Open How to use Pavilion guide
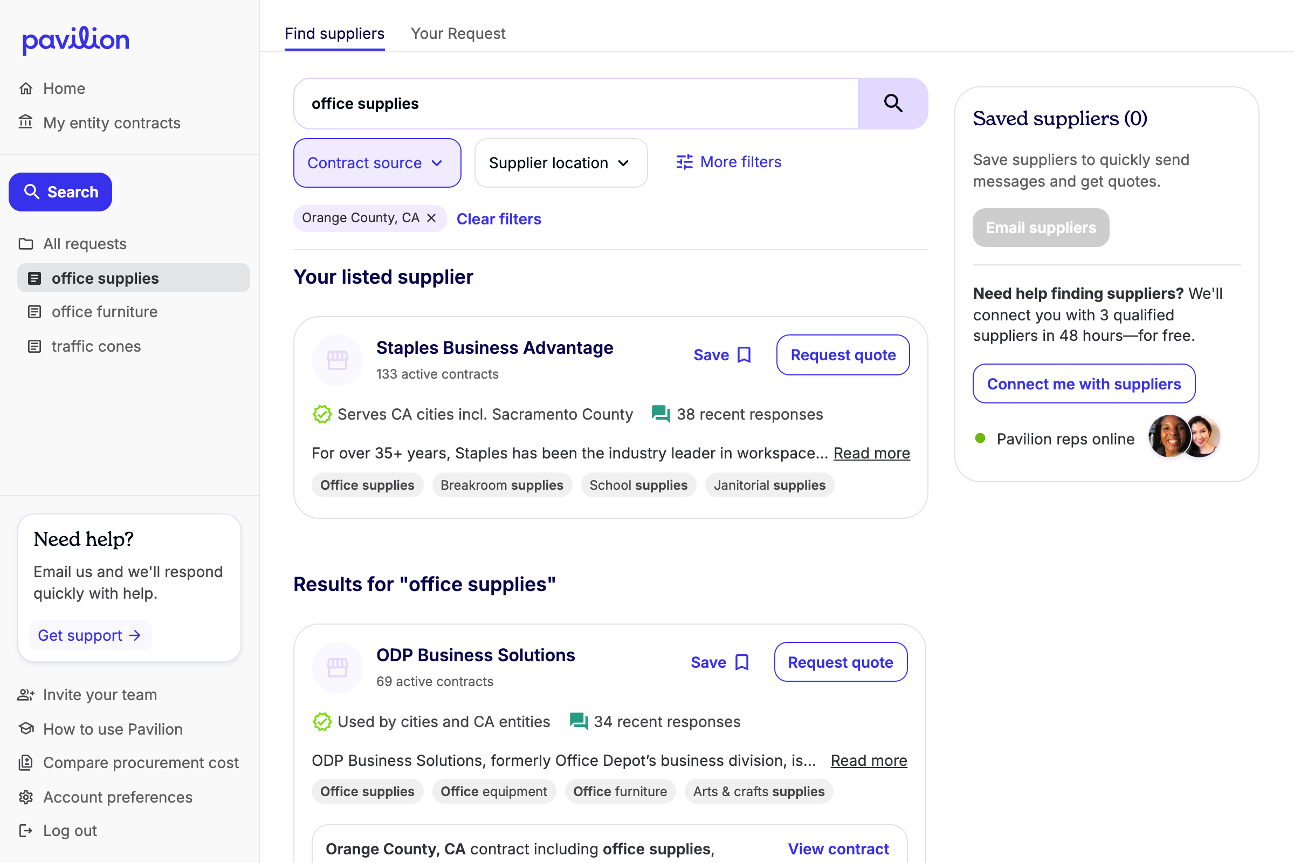The image size is (1294, 863). [x=113, y=729]
